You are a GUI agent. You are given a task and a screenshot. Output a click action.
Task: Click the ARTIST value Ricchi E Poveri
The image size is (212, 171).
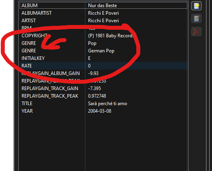click(103, 21)
